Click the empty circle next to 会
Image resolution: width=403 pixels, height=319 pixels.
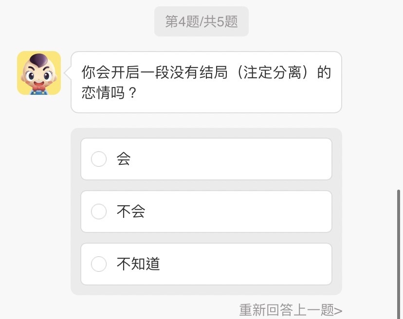[99, 159]
